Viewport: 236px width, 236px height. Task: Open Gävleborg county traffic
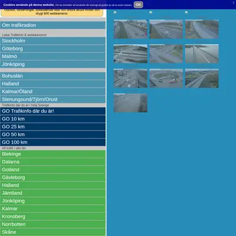pyautogui.click(x=53, y=178)
